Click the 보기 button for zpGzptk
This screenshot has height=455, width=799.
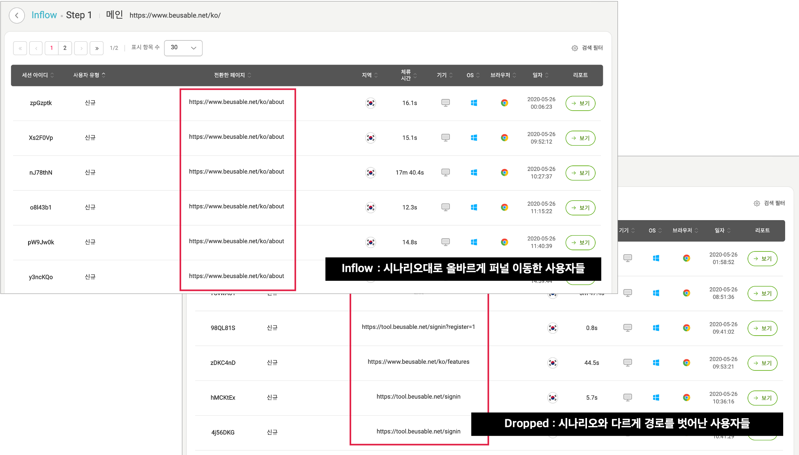(x=581, y=103)
